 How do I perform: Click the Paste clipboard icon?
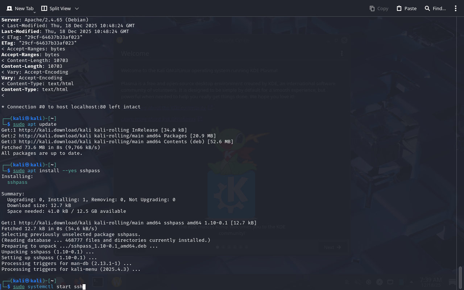[x=399, y=8]
